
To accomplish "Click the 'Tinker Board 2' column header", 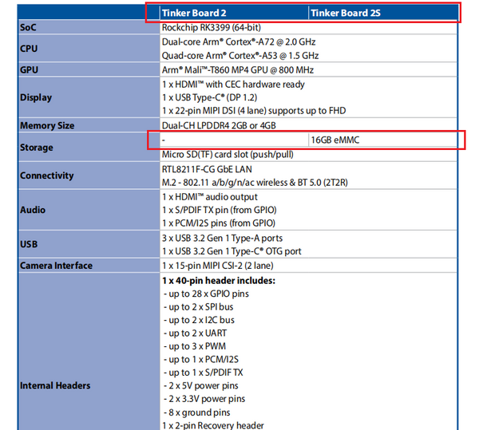I will pyautogui.click(x=194, y=13).
